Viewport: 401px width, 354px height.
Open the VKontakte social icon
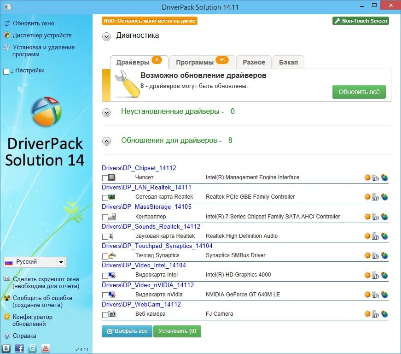click(6, 348)
